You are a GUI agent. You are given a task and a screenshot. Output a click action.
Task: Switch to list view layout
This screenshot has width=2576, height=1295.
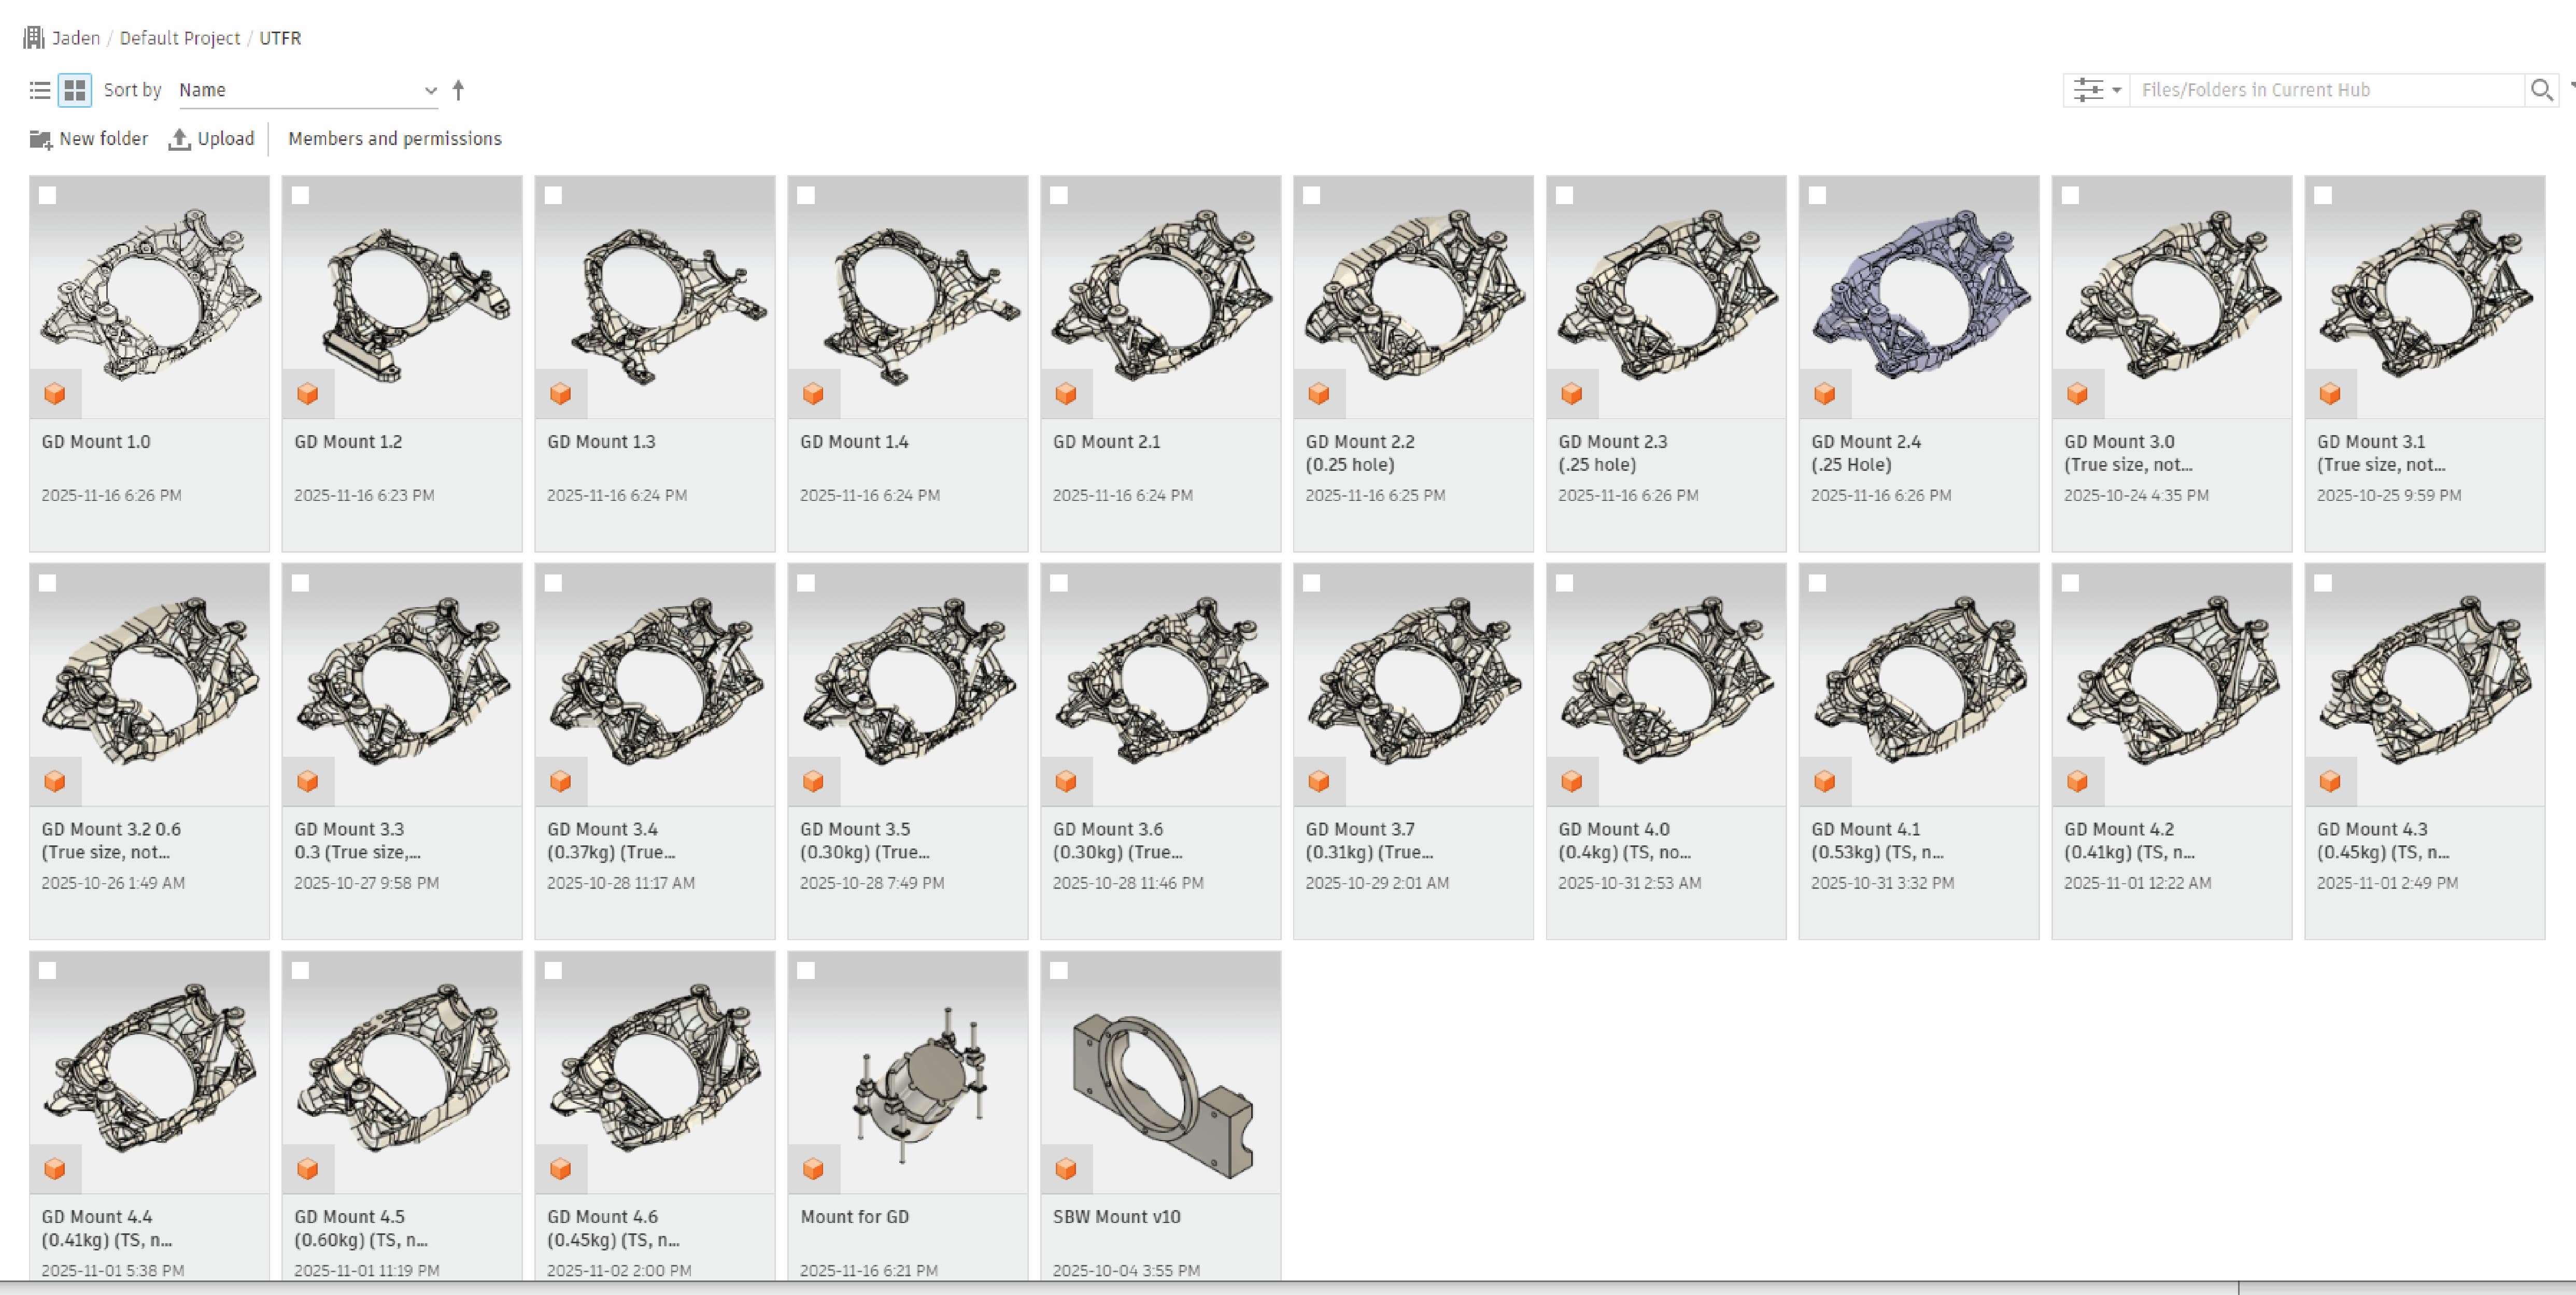(40, 90)
